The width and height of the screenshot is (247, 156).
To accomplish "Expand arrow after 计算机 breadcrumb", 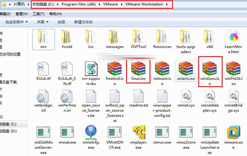I will (x=29, y=4).
